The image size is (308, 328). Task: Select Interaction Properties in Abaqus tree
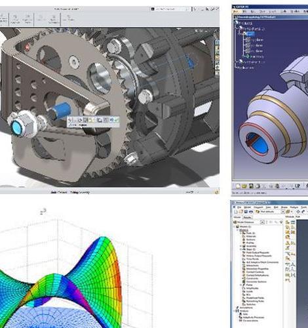(258, 269)
